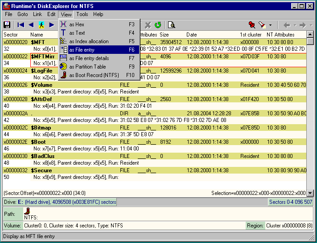Click the red pushpin icon

tap(252, 25)
